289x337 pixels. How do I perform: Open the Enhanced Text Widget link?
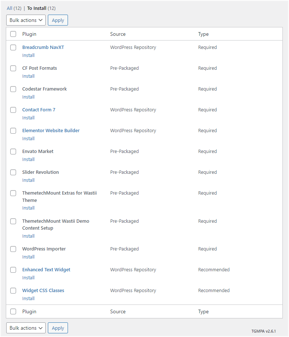[46, 270]
